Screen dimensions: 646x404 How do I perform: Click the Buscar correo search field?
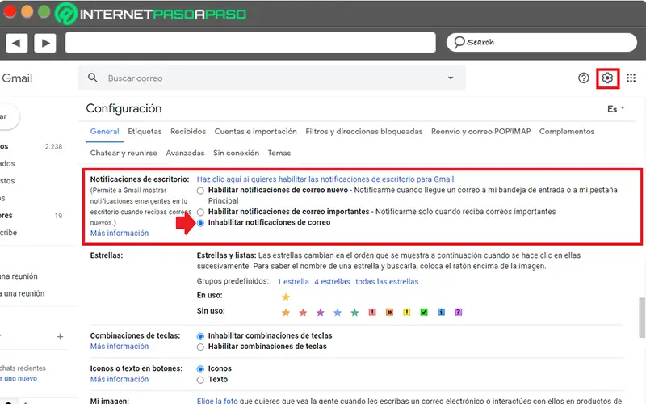tap(272, 78)
